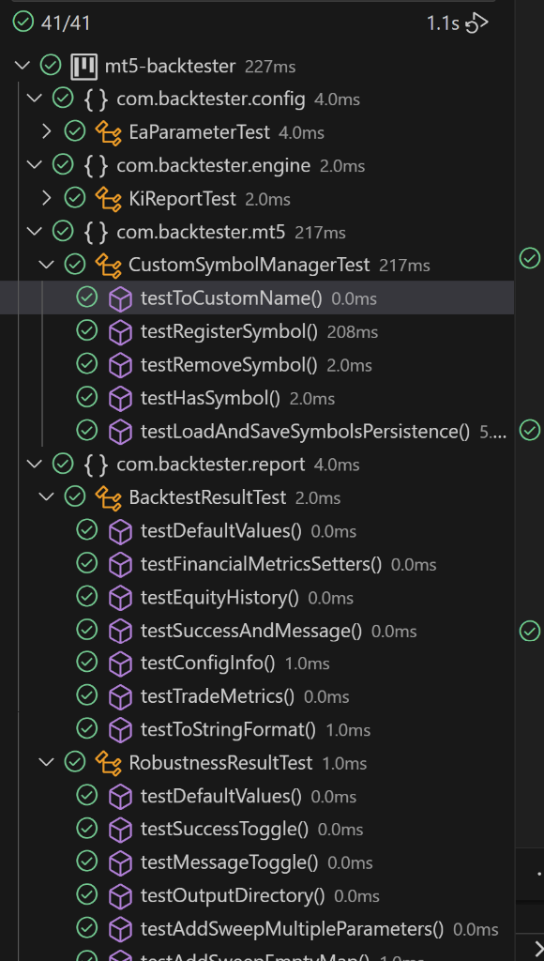The width and height of the screenshot is (544, 961).
Task: Click the class icon of BacktestResultTest
Action: (x=108, y=497)
